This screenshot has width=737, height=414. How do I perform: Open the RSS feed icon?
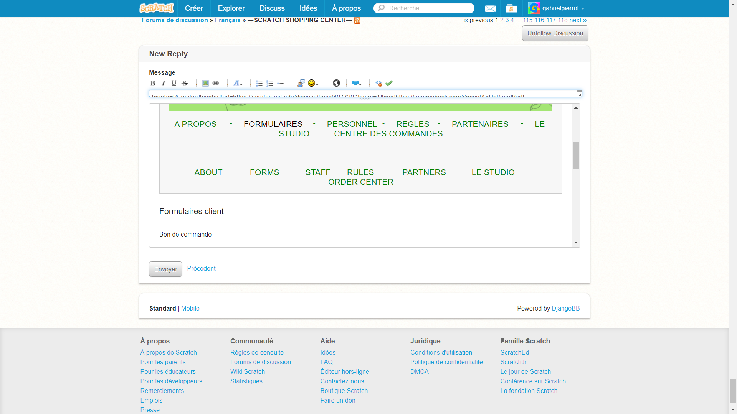(x=357, y=20)
